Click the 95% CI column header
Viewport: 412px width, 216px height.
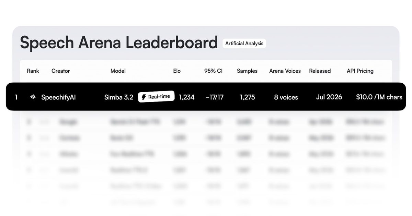pos(213,71)
